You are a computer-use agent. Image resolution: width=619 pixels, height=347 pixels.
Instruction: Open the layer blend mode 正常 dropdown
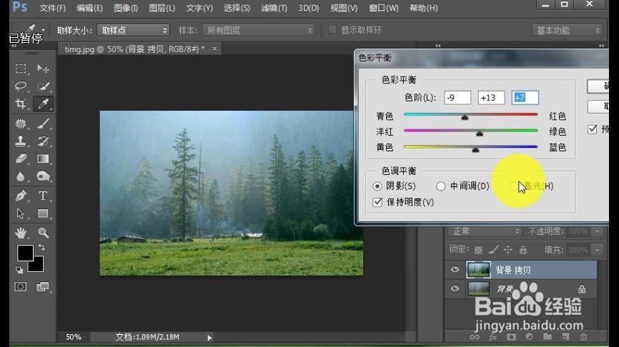pyautogui.click(x=485, y=231)
